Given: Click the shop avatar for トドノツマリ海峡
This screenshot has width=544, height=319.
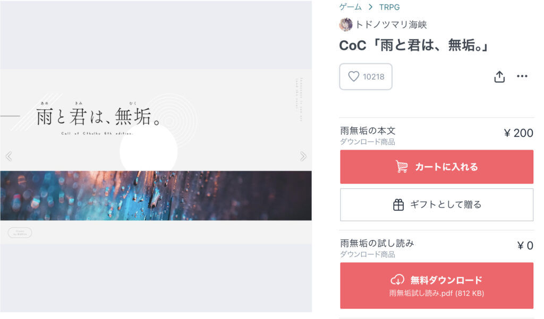Looking at the screenshot, I should 345,24.
